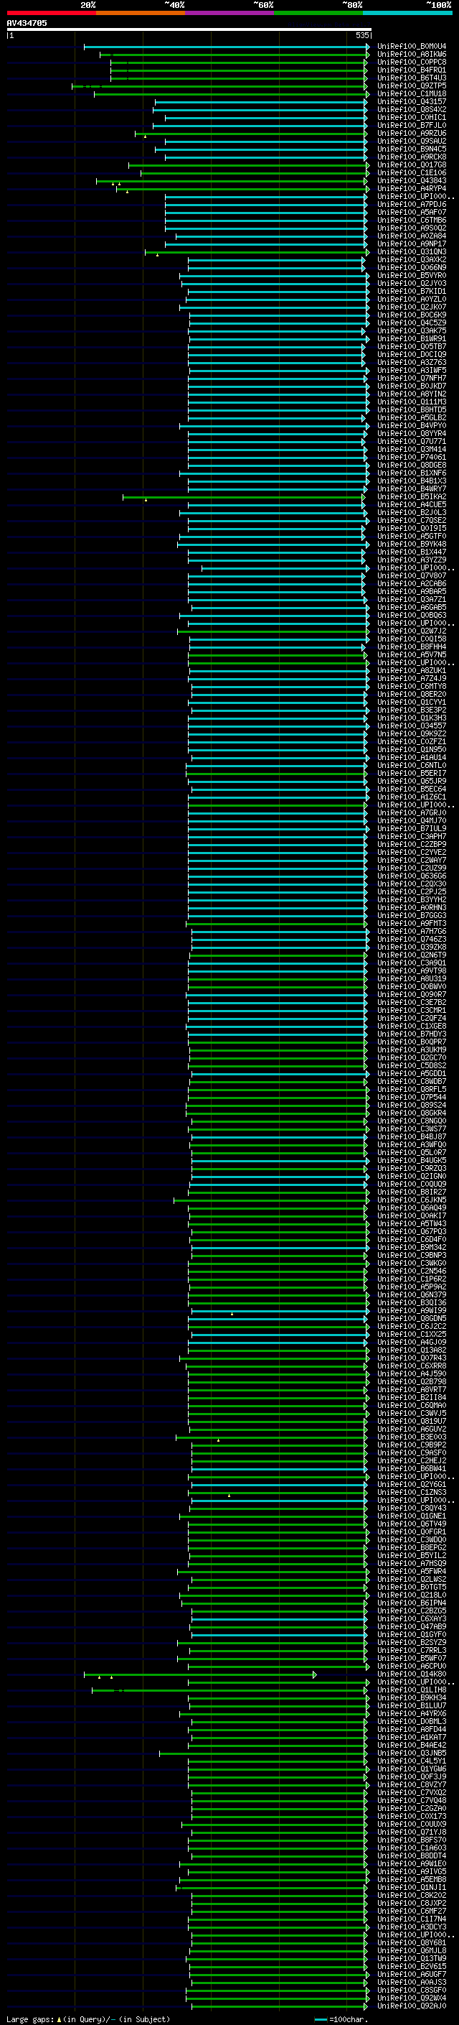This screenshot has height=2025, width=459.
Task: Select the UniRef100_A8U319 label
Action: tap(411, 978)
